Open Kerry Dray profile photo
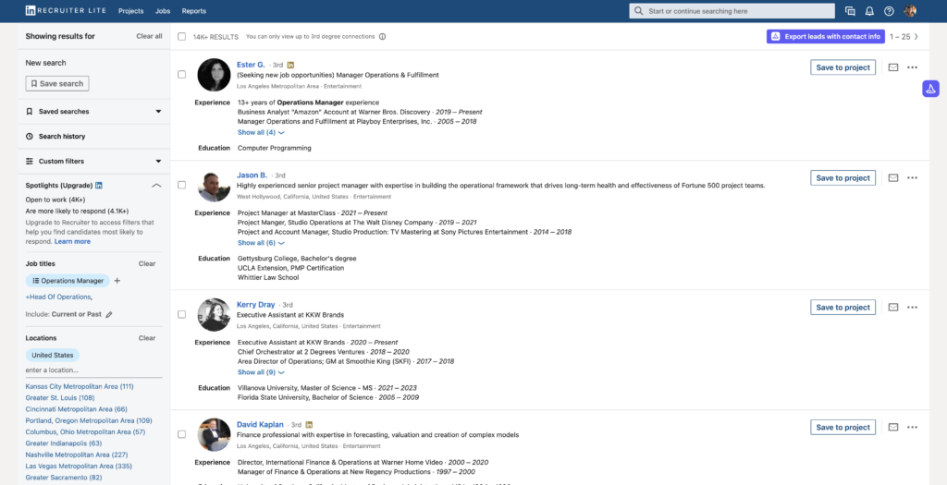The width and height of the screenshot is (947, 485). point(214,314)
